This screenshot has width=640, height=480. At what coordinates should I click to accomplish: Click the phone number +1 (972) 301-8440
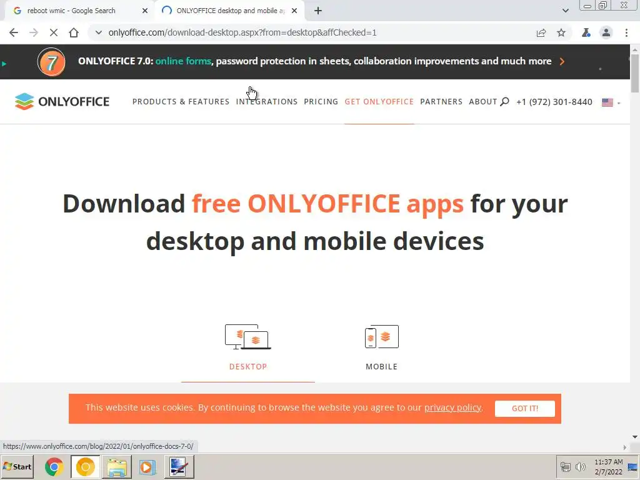[x=554, y=102]
